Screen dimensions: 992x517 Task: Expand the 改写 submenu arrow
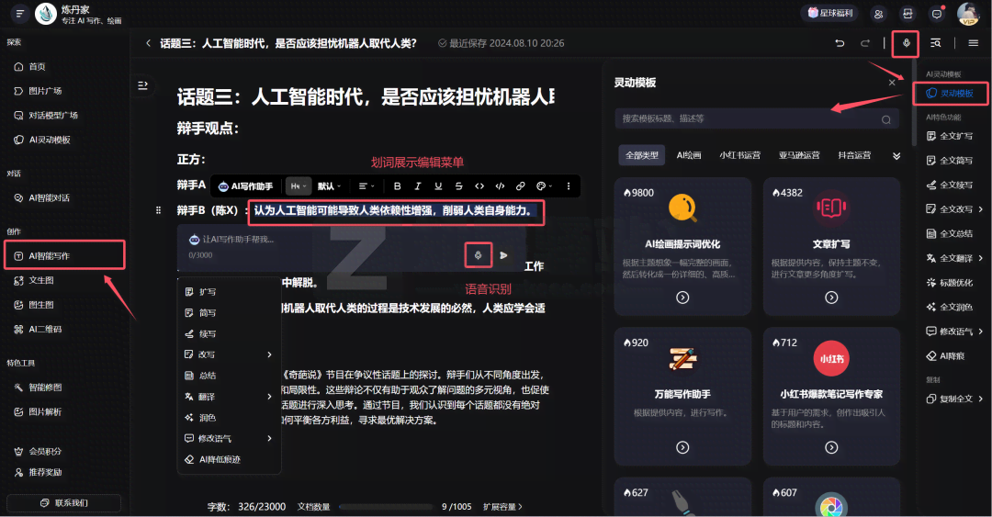click(x=269, y=354)
